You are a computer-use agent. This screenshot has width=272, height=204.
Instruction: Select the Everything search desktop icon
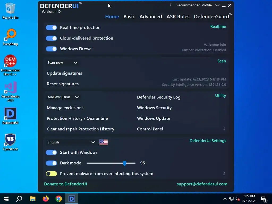coord(10,37)
